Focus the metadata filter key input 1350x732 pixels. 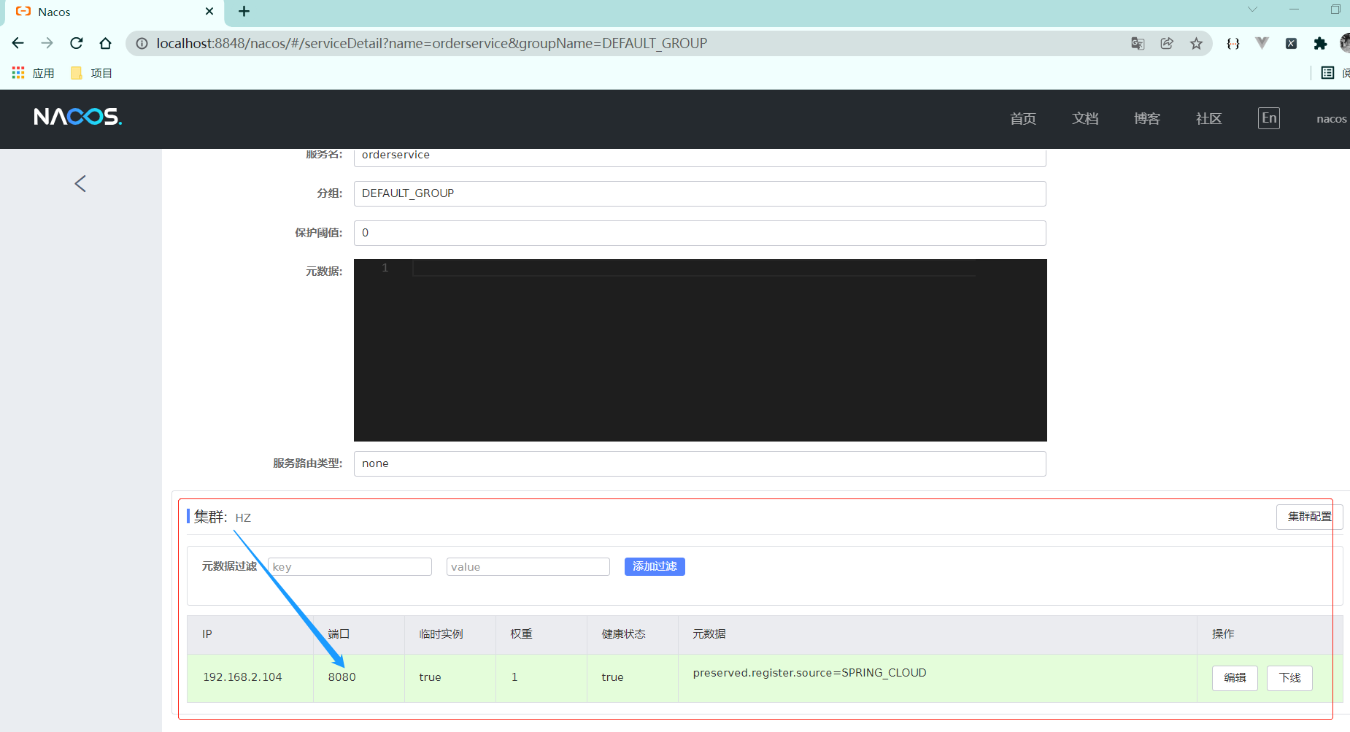click(x=350, y=567)
